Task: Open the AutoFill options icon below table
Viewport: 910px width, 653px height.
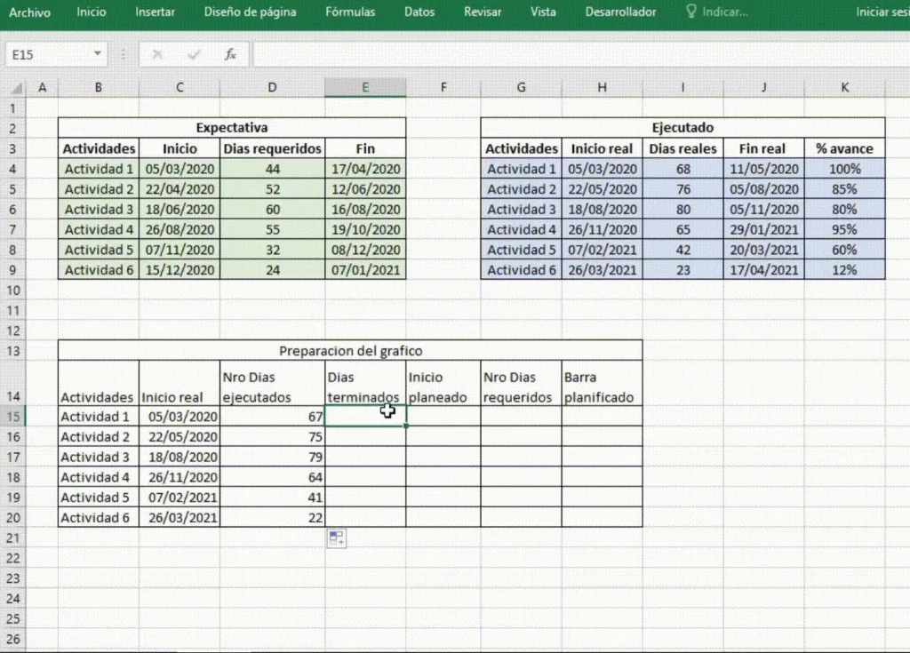Action: tap(337, 538)
